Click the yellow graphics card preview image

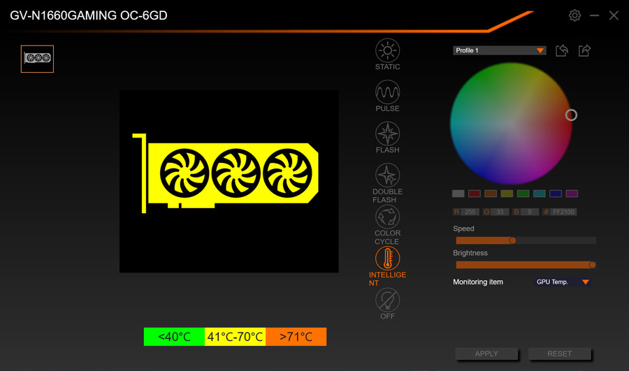(x=226, y=173)
